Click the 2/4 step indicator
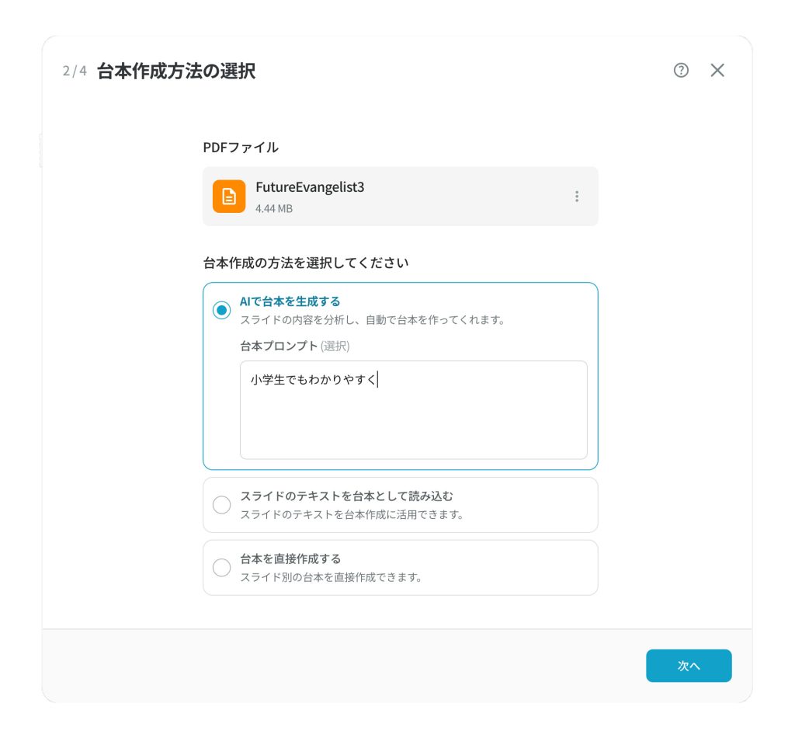This screenshot has height=752, width=795. (x=75, y=71)
